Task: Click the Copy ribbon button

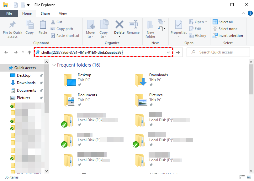Action: pos(29,28)
